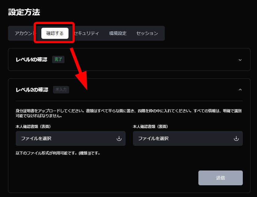Click the 設定方法 page title
Screen dimensions: 257x197
coord(24,12)
